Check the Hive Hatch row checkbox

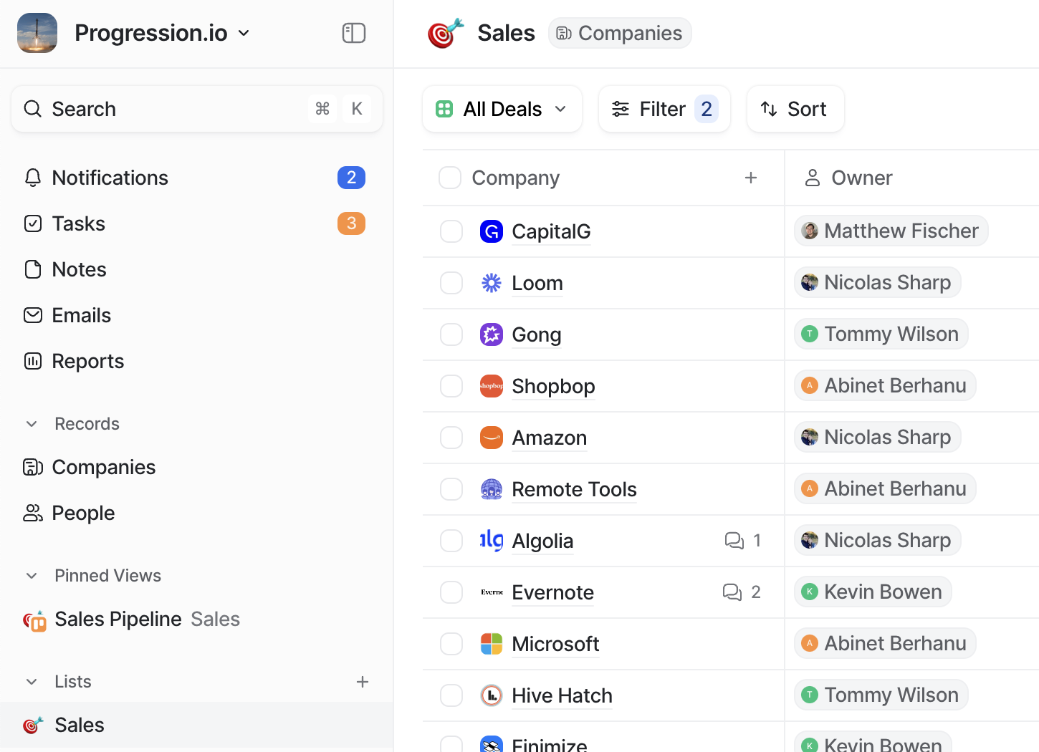point(451,695)
